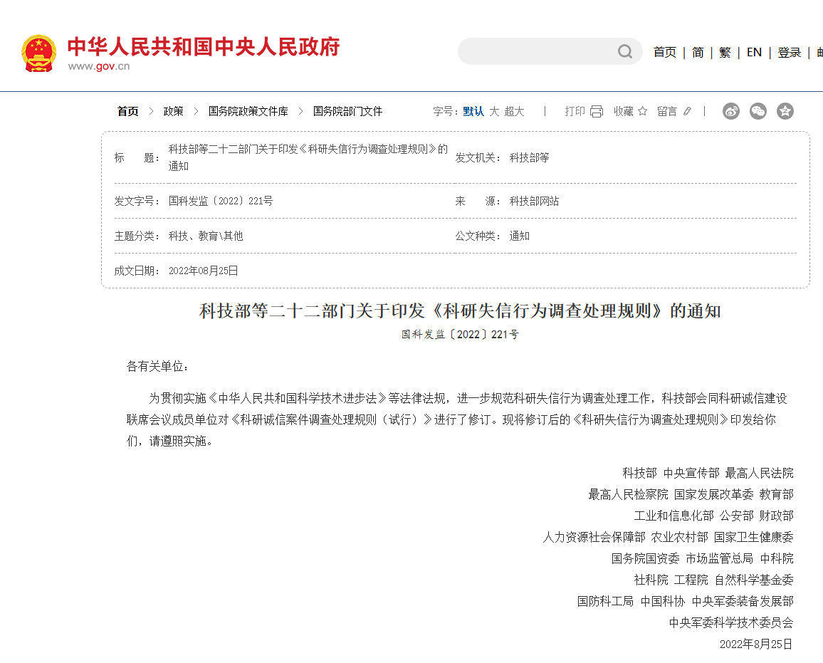Click the search magnifier icon
The width and height of the screenshot is (823, 663).
tap(624, 51)
